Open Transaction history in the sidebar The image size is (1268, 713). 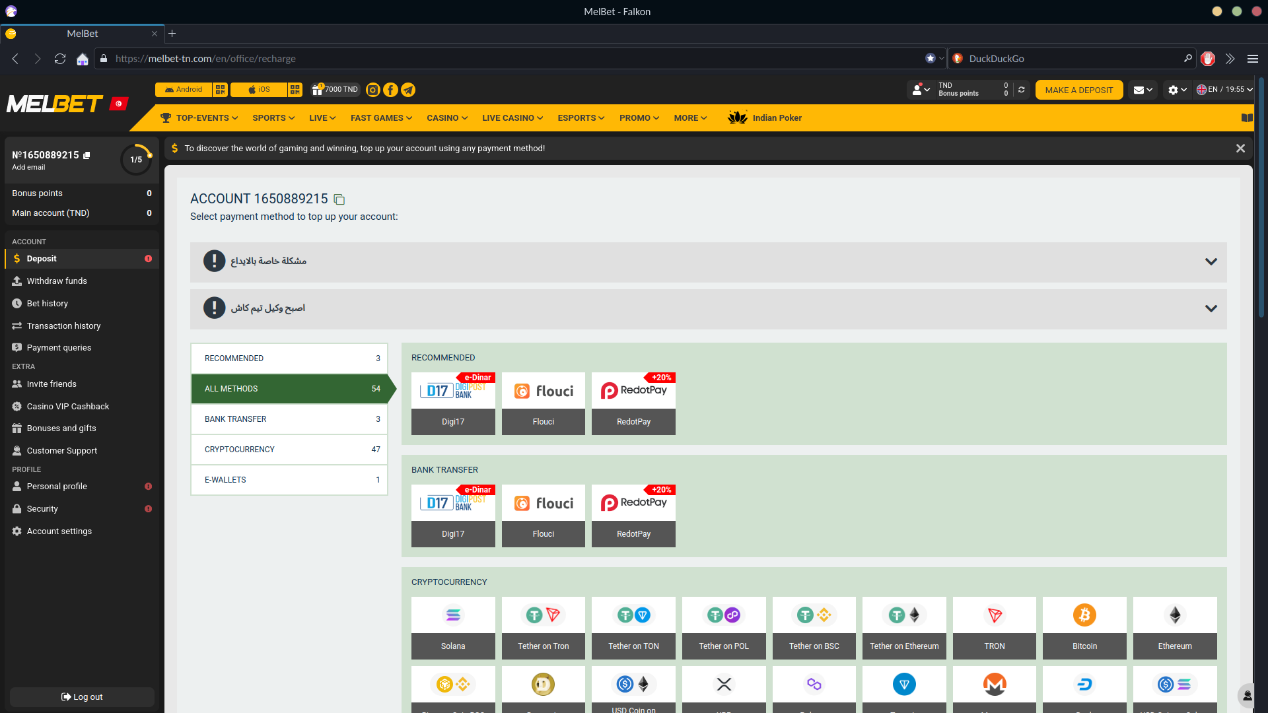tap(82, 326)
